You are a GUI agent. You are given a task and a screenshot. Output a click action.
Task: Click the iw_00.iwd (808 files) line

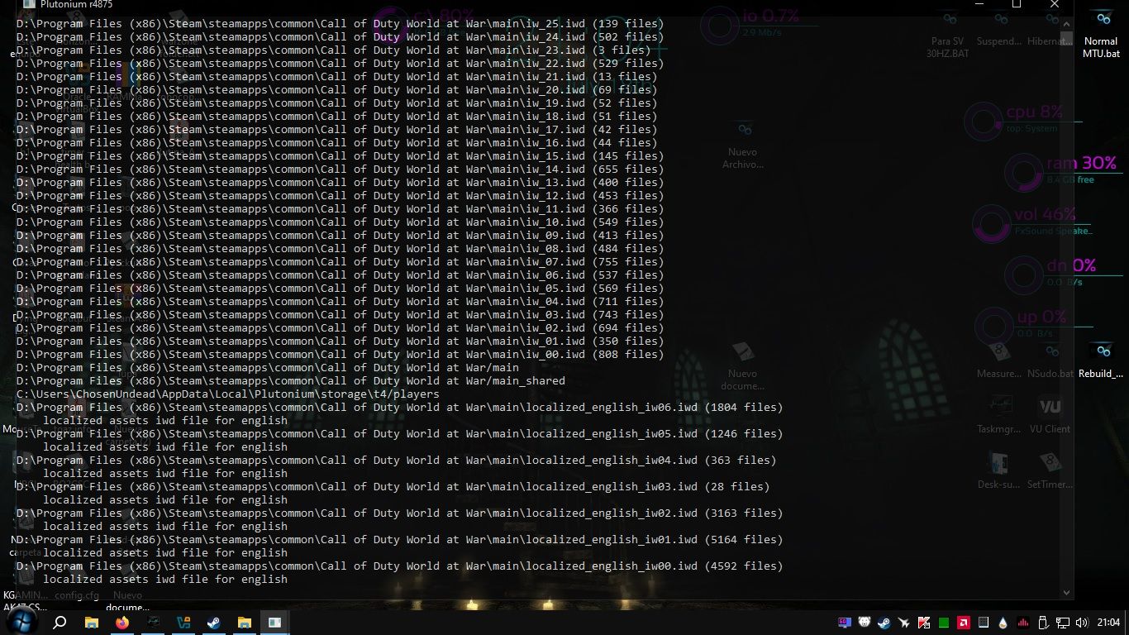340,354
